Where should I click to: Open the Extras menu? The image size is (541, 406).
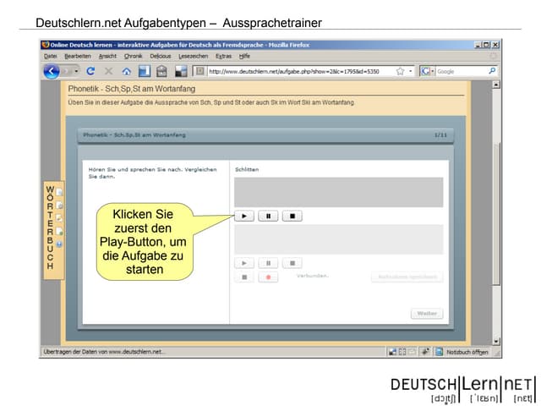coord(223,56)
